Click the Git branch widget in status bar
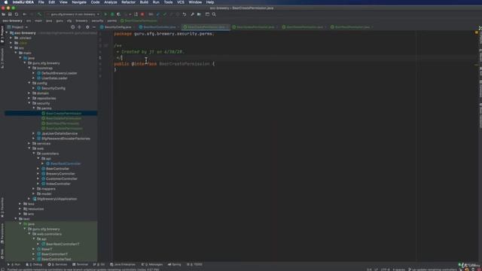This screenshot has height=271, width=482. [433, 269]
